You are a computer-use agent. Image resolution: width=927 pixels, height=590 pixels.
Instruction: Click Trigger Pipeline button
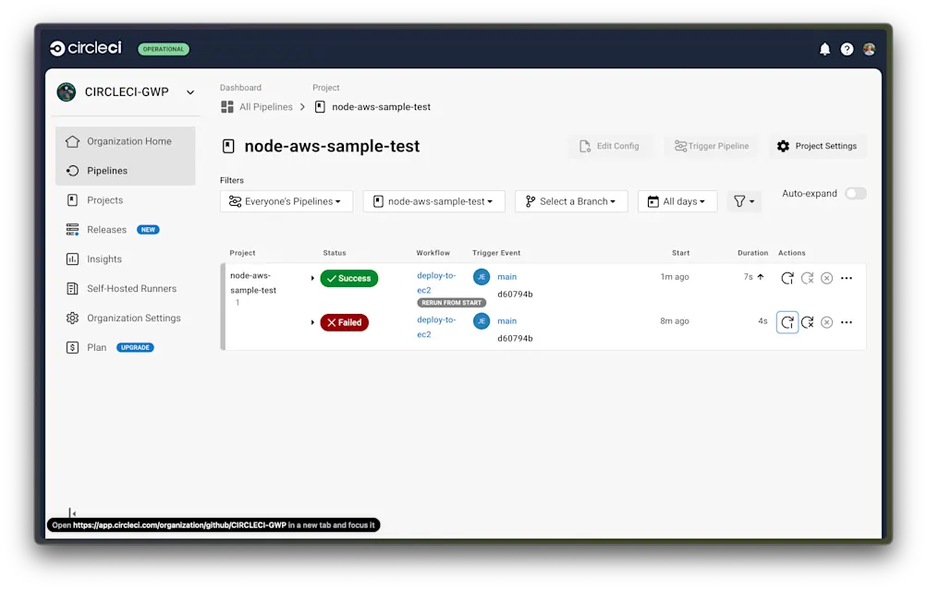click(712, 146)
